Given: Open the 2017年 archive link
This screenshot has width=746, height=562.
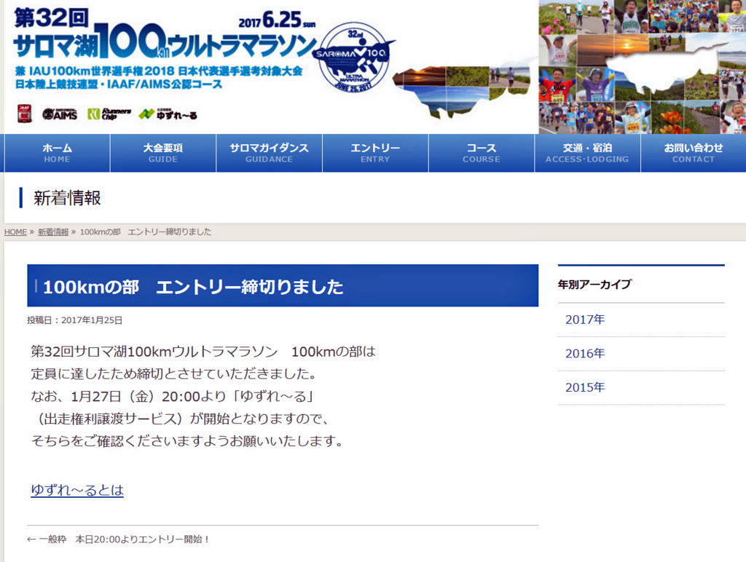Looking at the screenshot, I should 585,320.
